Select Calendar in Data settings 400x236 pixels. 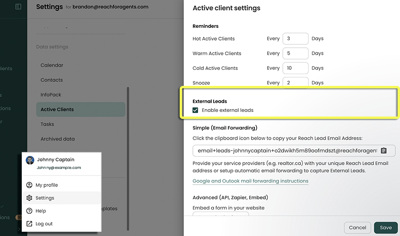click(x=52, y=65)
